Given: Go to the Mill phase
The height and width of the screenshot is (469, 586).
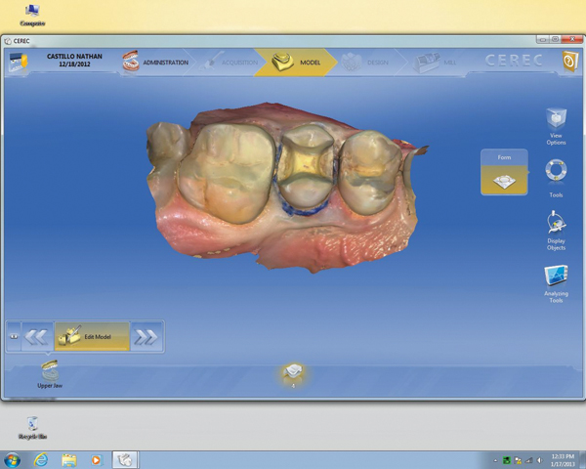Looking at the screenshot, I should (x=433, y=62).
